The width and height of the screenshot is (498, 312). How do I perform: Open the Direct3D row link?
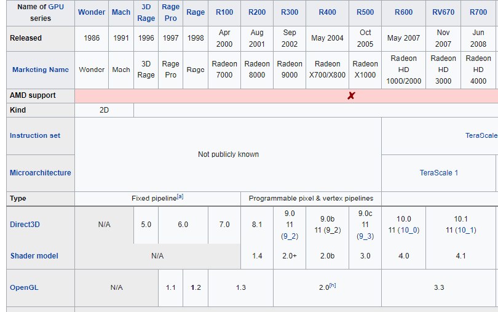(x=25, y=225)
